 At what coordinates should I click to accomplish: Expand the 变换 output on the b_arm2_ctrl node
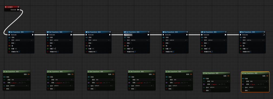[152, 74]
